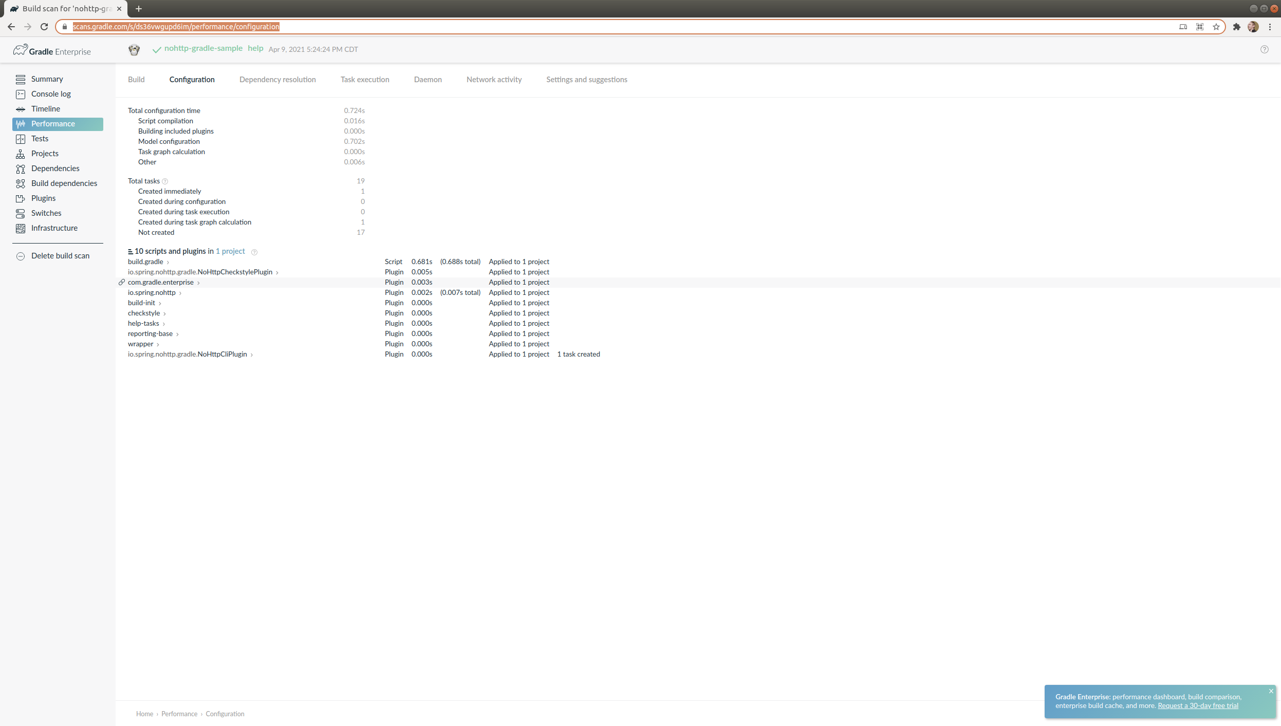The width and height of the screenshot is (1281, 726).
Task: Open the Switches sidebar icon
Action: (x=21, y=213)
